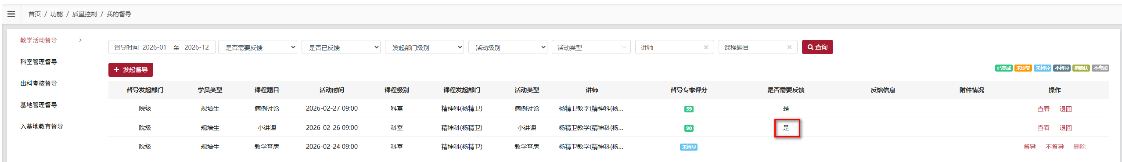Go to 首页 in the breadcrumb
Screen dimensions: 1122x162
pos(35,14)
